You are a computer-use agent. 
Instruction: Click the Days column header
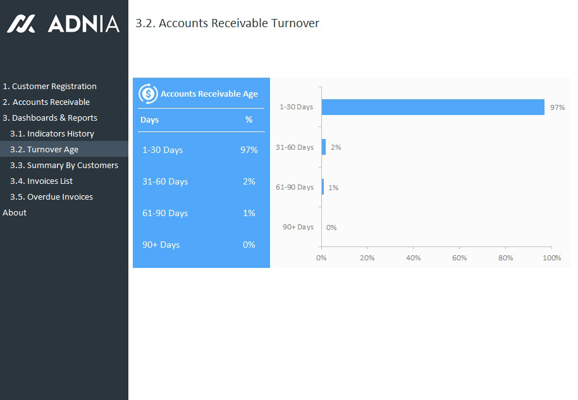point(150,120)
